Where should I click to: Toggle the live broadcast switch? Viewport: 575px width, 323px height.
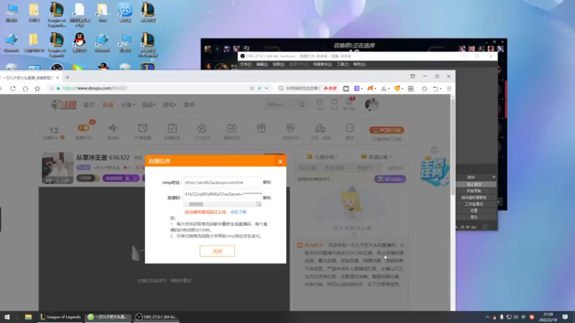(x=83, y=128)
